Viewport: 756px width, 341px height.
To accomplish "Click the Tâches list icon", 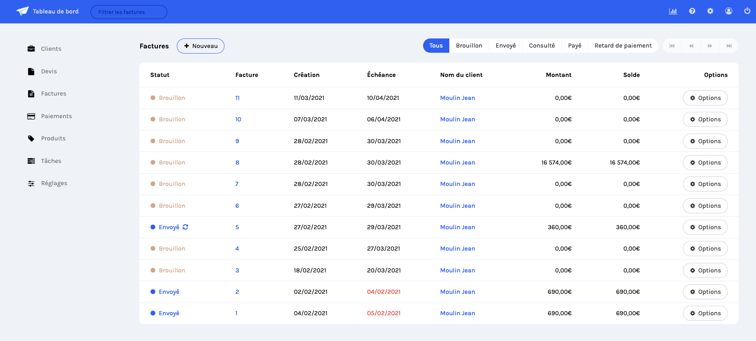I will tap(31, 161).
